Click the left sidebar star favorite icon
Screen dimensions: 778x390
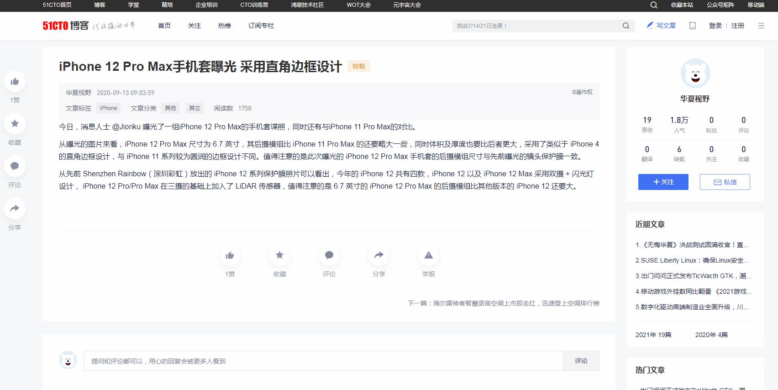(15, 124)
